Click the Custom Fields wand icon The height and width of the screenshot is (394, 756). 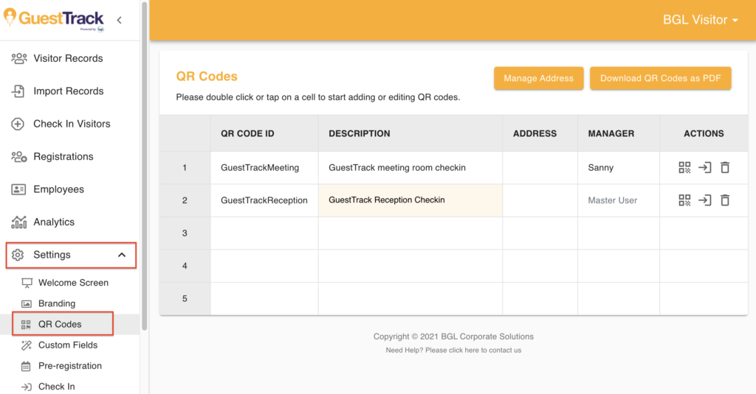(x=27, y=345)
